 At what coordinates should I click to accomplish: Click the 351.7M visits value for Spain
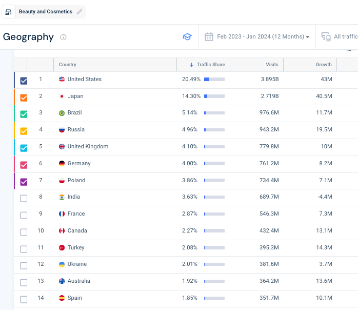269,298
